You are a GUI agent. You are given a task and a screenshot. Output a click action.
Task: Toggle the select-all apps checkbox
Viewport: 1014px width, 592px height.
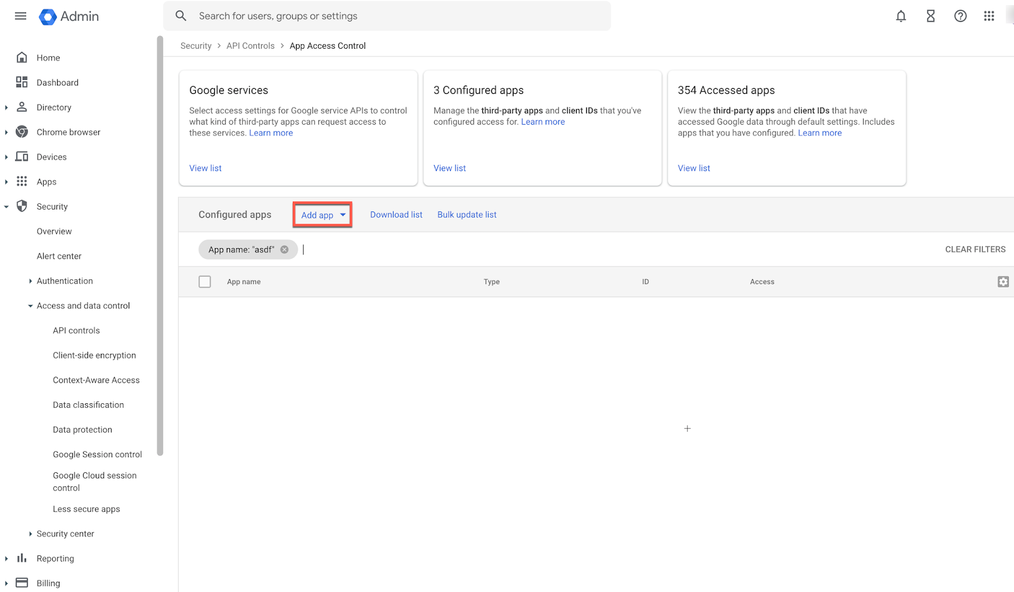click(x=205, y=281)
